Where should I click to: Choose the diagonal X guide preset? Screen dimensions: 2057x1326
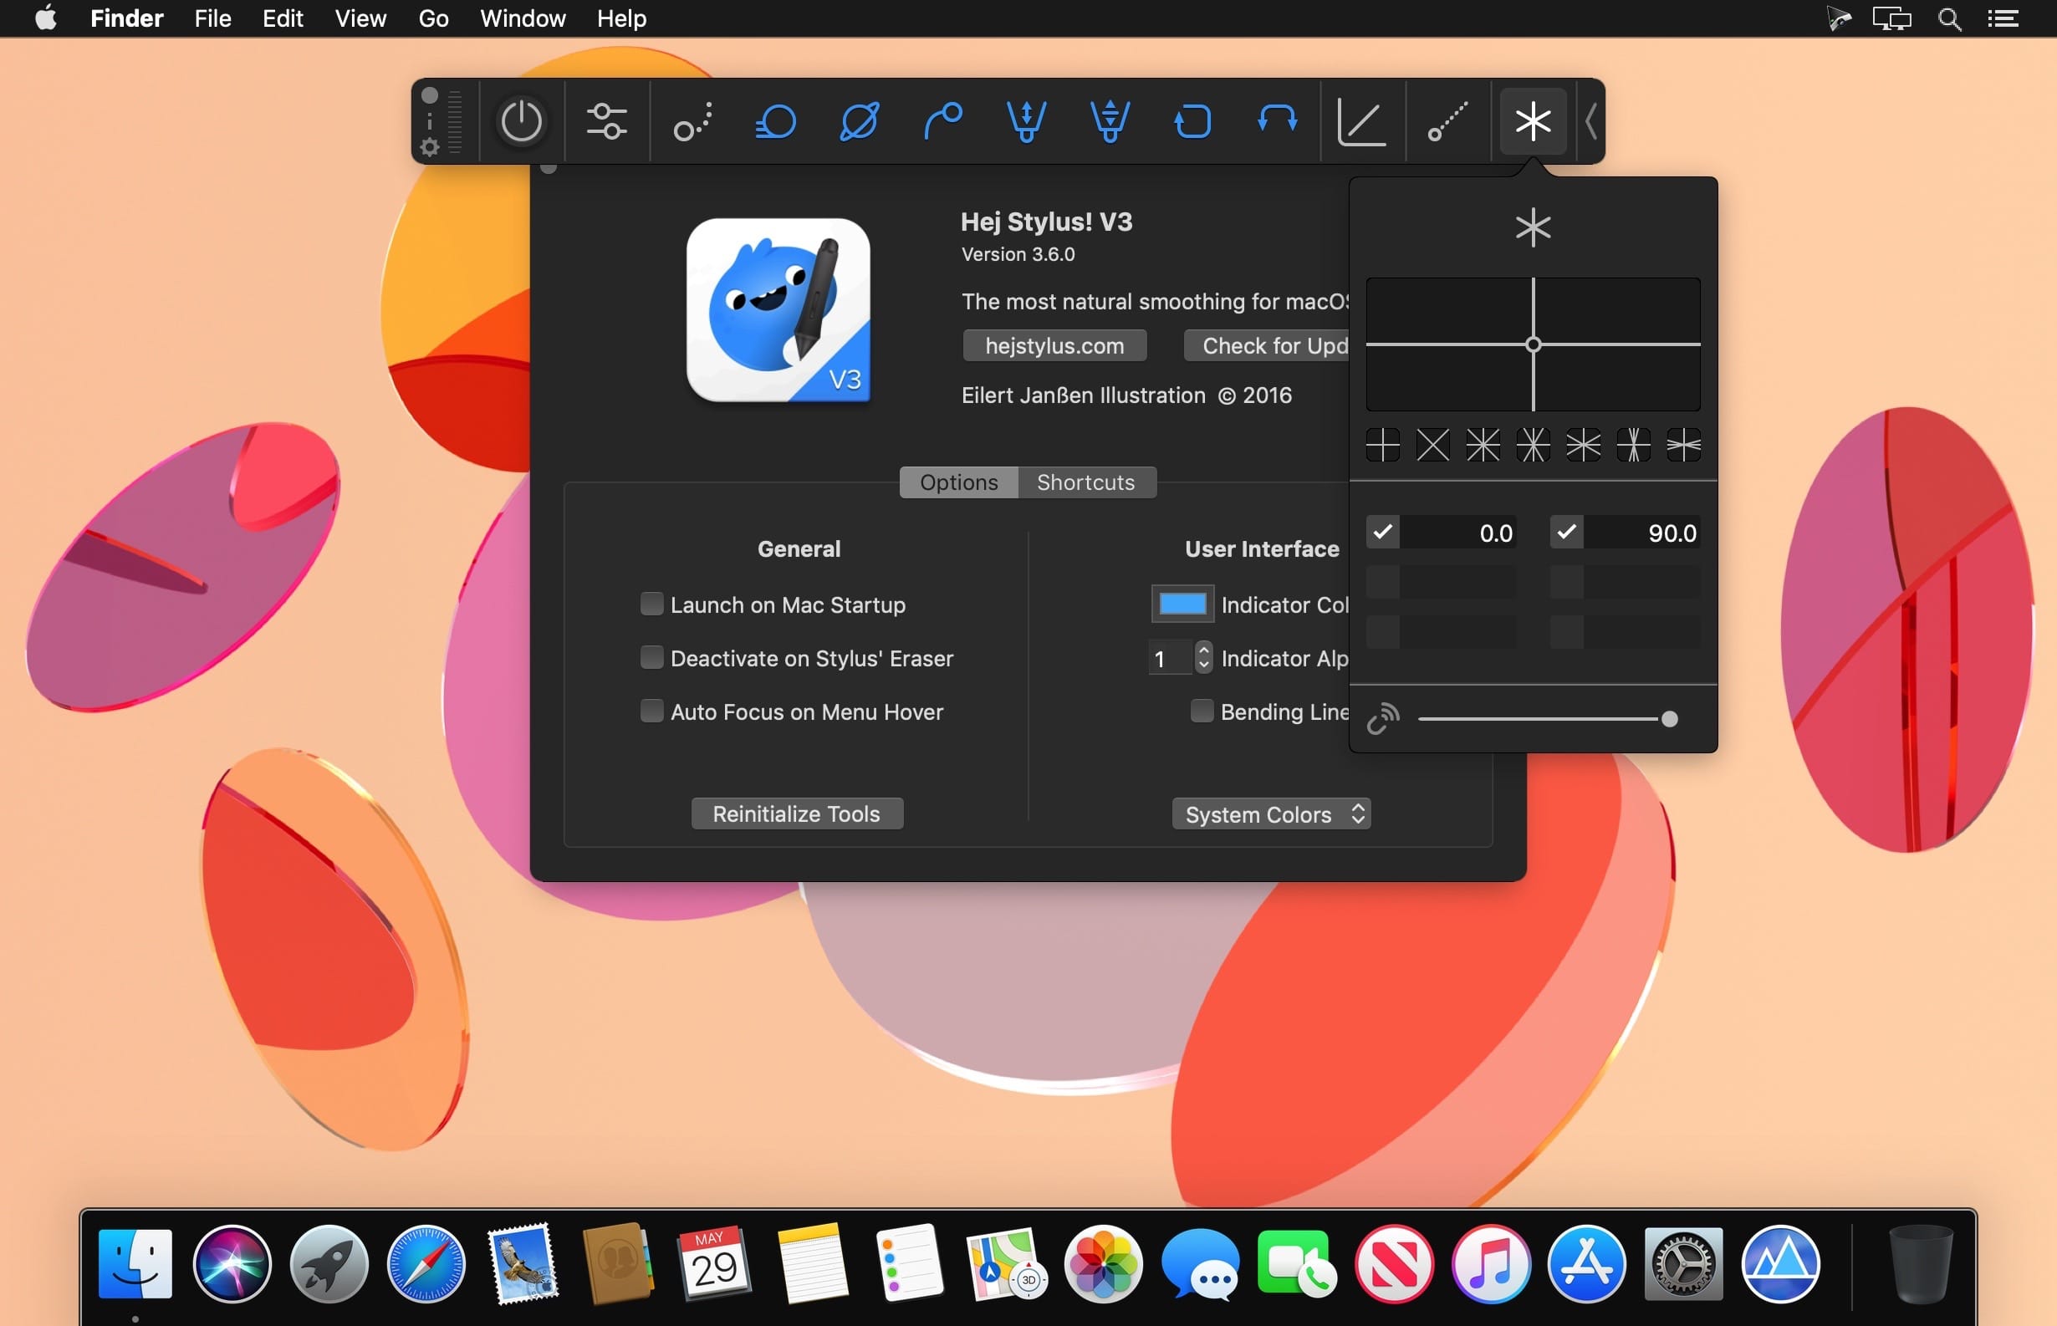tap(1432, 445)
